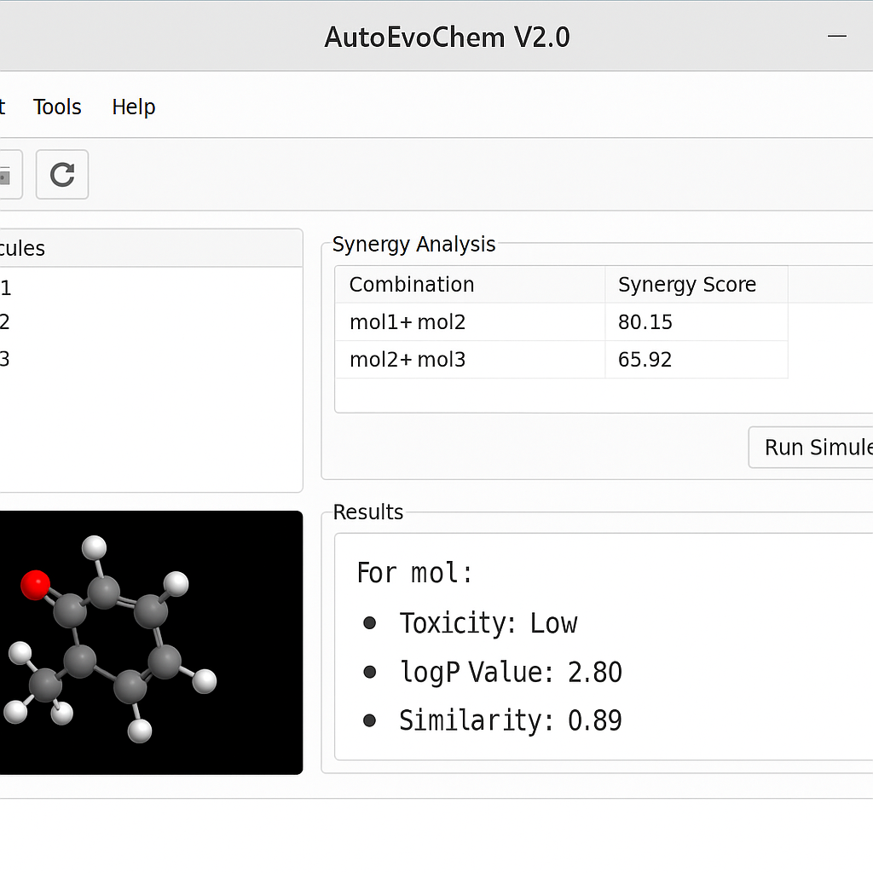
Task: Click the refresh icon in the toolbar
Action: 61,174
